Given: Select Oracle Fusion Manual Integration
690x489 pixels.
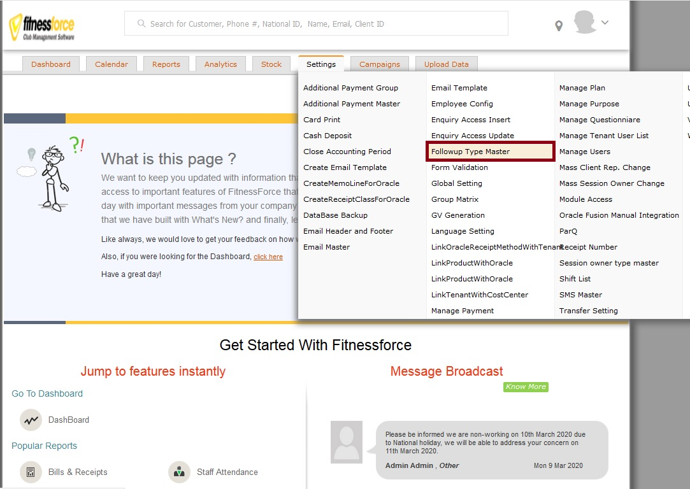Looking at the screenshot, I should [x=619, y=215].
